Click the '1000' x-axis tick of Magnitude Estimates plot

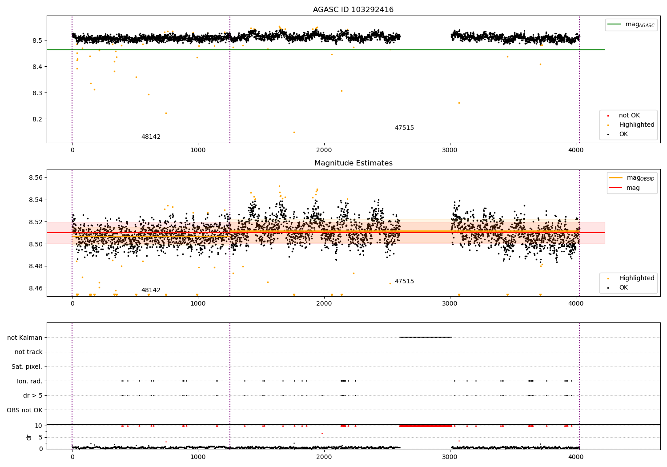pos(198,303)
